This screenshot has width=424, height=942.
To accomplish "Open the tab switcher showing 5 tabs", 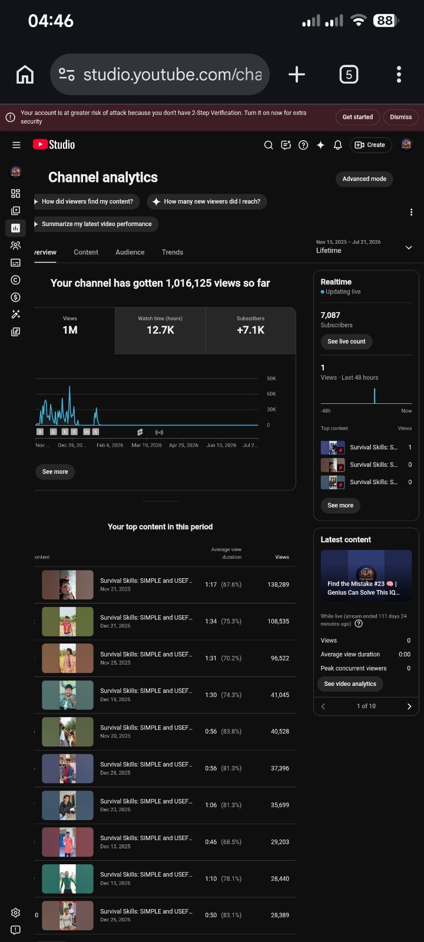I will click(x=349, y=74).
